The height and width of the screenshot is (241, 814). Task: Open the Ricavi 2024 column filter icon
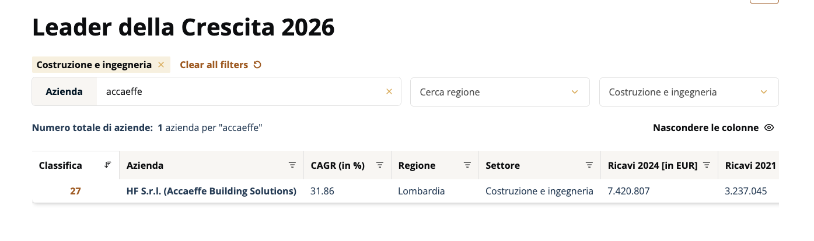pos(706,165)
